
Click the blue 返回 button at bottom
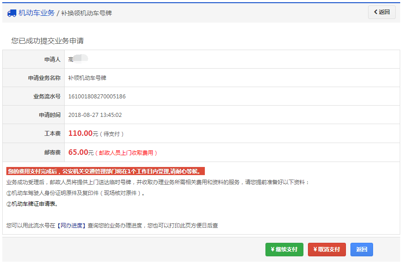[361, 250]
